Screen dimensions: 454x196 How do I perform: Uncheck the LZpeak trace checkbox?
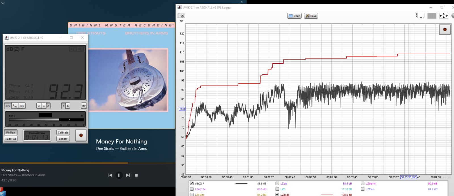277,195
